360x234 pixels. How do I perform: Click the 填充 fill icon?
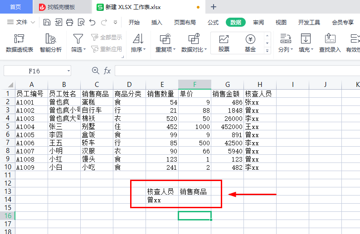pos(306,39)
